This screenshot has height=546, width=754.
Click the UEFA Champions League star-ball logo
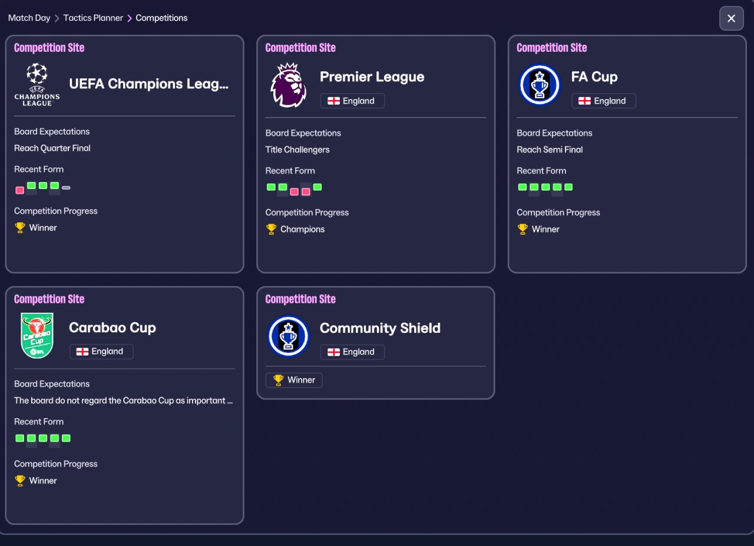point(37,84)
